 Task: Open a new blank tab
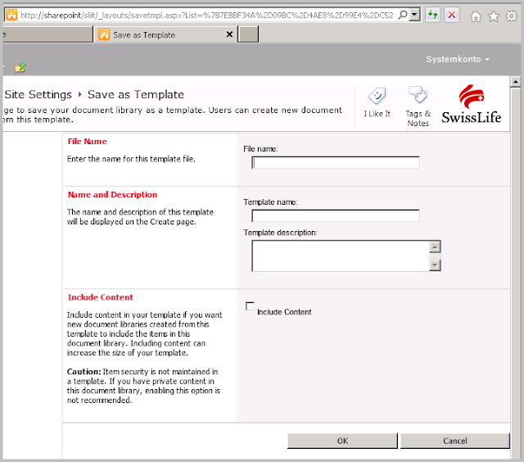point(248,34)
